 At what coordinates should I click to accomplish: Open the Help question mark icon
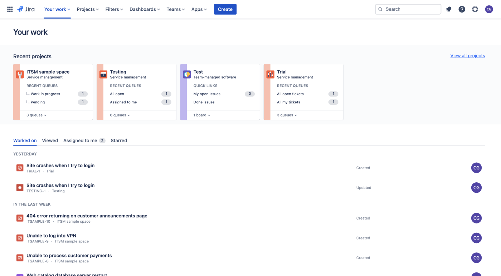click(x=462, y=9)
